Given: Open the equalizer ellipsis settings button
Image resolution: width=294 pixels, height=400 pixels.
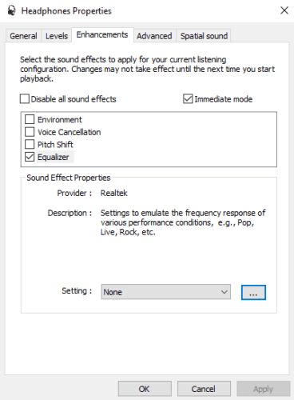Looking at the screenshot, I should [253, 292].
